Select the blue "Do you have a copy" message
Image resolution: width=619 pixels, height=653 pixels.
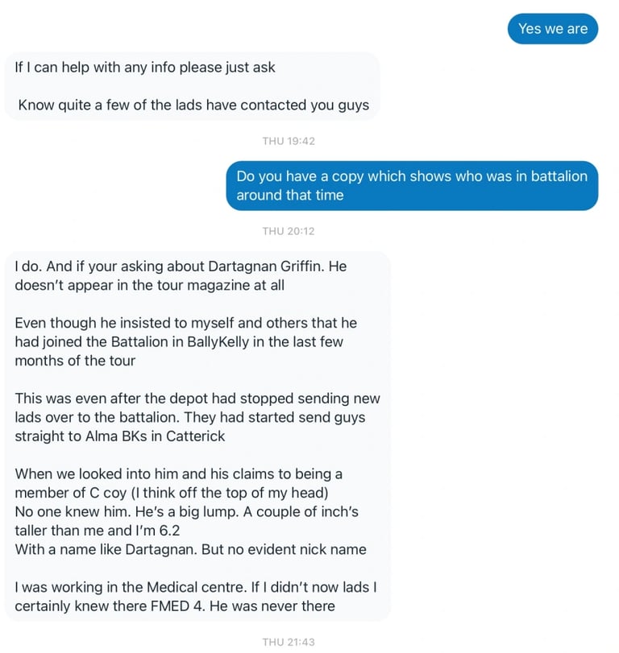[412, 185]
